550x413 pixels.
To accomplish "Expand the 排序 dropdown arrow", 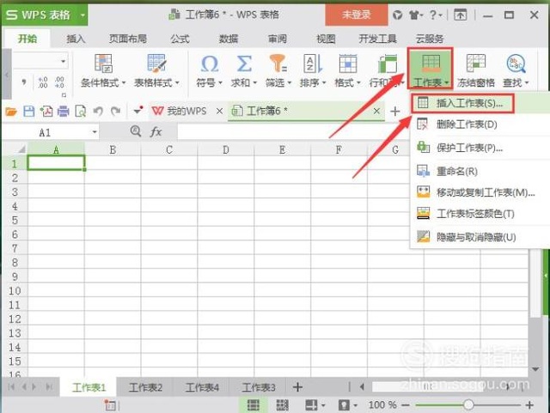I will point(324,83).
